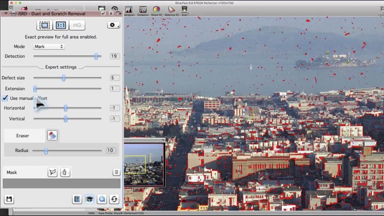Edit the Radius value field 10
384x216 pixels.
[x=111, y=150]
